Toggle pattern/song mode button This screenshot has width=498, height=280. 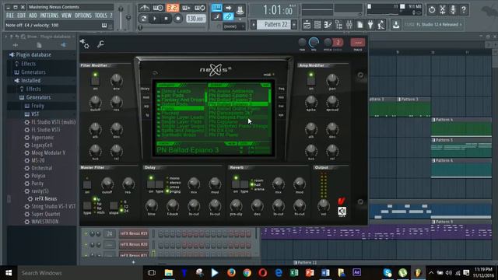[143, 19]
